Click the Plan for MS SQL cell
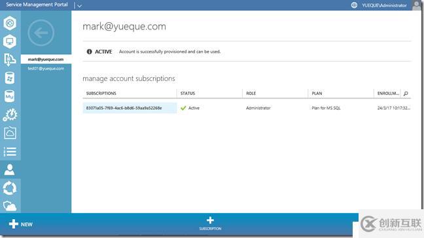The width and height of the screenshot is (424, 238). pyautogui.click(x=326, y=108)
